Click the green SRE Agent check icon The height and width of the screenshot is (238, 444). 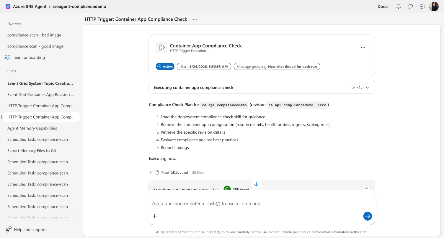tap(227, 188)
